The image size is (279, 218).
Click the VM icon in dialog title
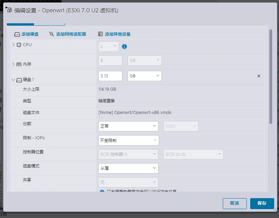click(10, 10)
